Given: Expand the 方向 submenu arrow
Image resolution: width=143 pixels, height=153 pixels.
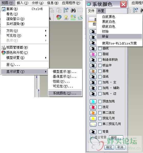Looking at the screenshot, I should click(46, 31).
